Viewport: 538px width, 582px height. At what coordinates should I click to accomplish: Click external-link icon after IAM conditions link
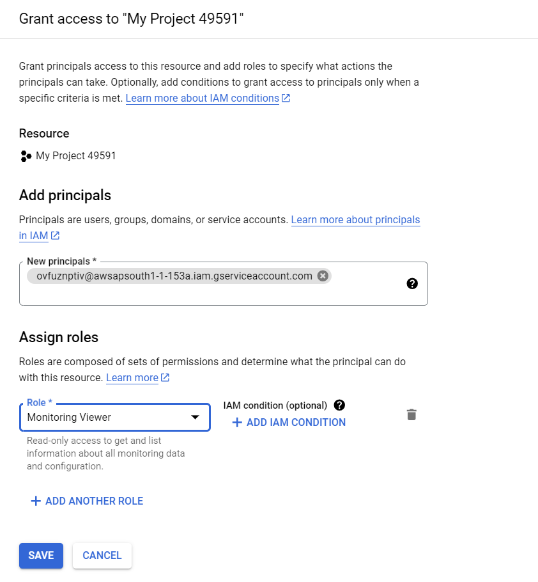(286, 98)
